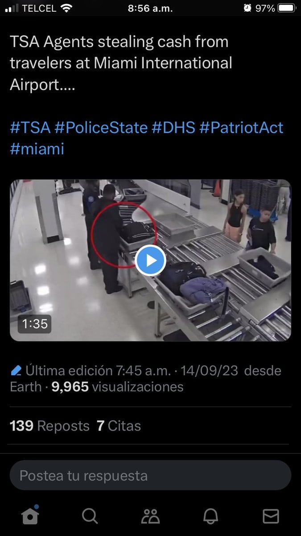Viewport: 301px width, 536px height.
Task: Open the Search magnifier tab
Action: pos(90,516)
